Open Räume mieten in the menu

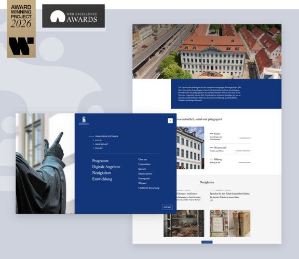pos(145,173)
